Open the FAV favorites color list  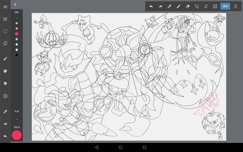click(17, 12)
